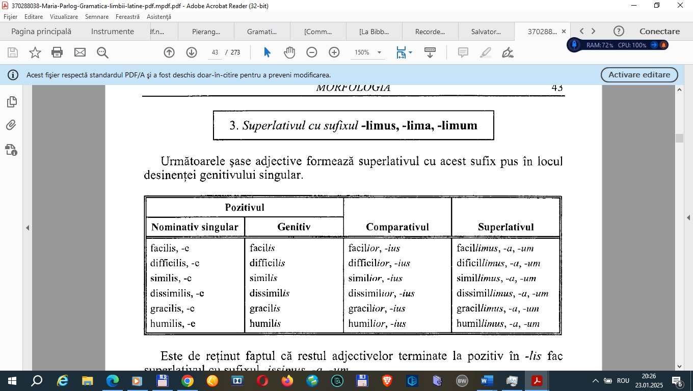Click the Conectare sign-in button
This screenshot has height=391, width=693.
tap(660, 31)
